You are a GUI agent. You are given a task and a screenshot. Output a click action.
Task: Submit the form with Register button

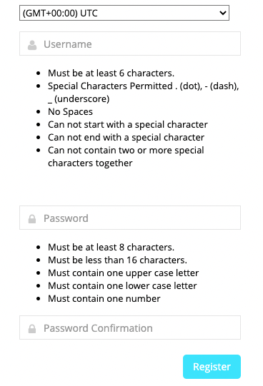[212, 367]
